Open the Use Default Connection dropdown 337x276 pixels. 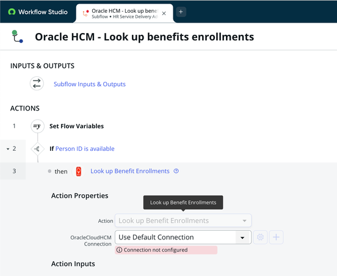[183, 237]
